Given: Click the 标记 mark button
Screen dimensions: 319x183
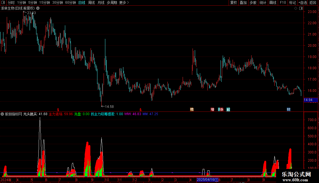Looking at the screenshot, I should [292, 3].
